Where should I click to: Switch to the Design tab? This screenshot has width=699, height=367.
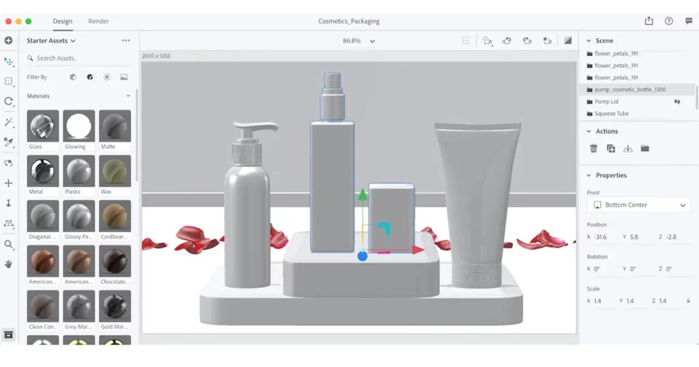point(62,21)
